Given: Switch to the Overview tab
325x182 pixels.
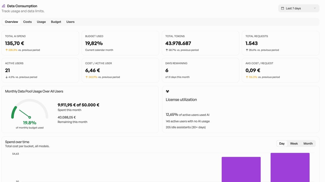Looking at the screenshot, I should [x=11, y=22].
